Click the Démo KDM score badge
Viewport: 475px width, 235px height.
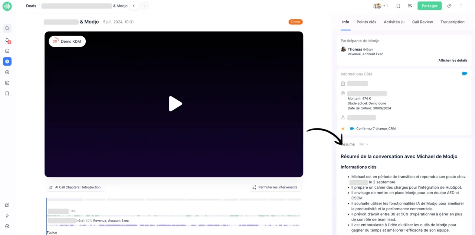[67, 41]
